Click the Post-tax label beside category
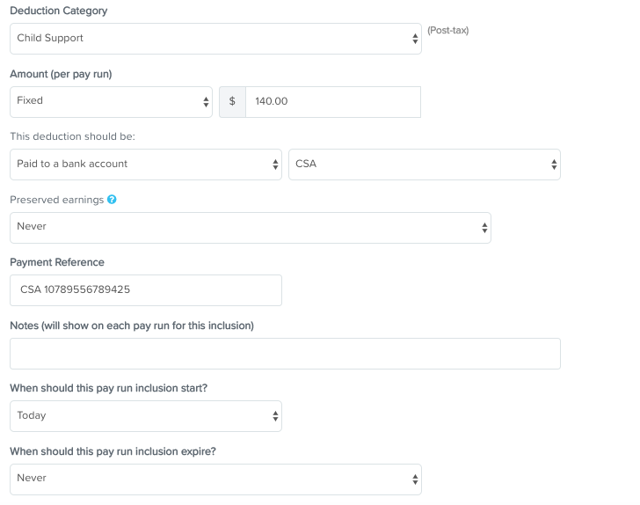This screenshot has width=640, height=505. (447, 30)
